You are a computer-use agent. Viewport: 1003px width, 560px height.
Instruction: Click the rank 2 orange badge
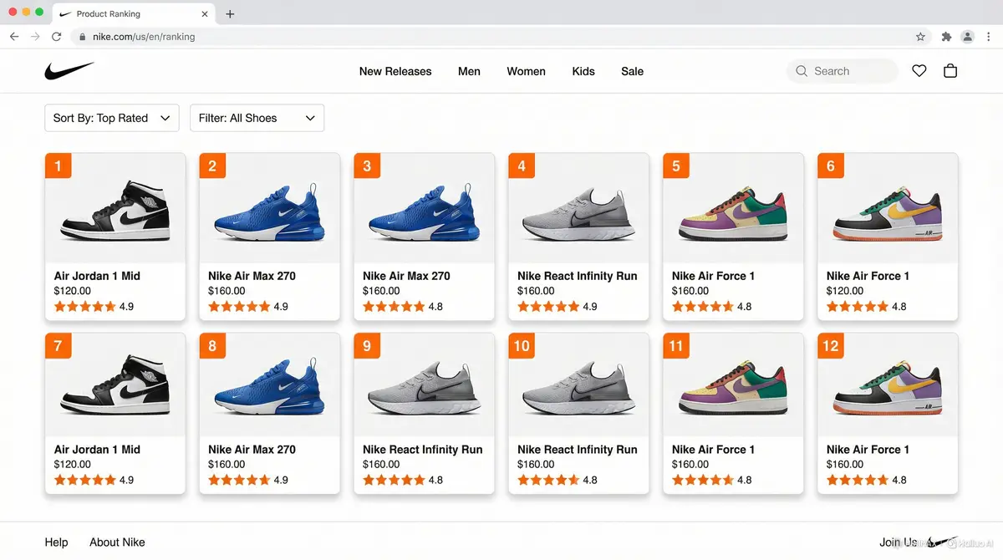212,165
